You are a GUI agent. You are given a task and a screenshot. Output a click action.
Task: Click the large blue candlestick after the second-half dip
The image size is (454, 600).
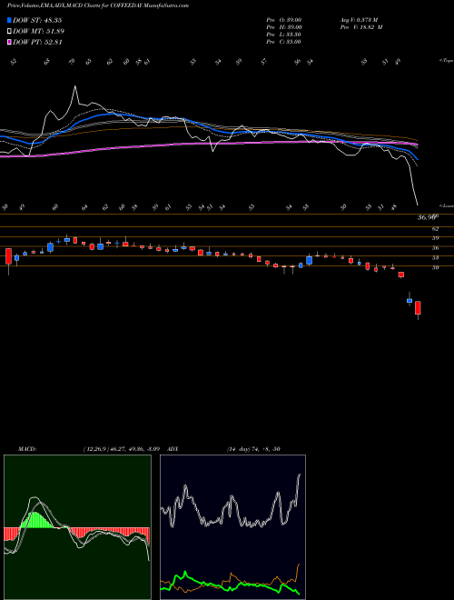[x=309, y=260]
